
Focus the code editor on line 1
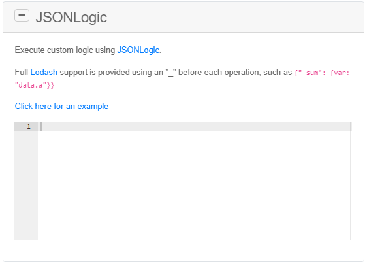point(194,127)
